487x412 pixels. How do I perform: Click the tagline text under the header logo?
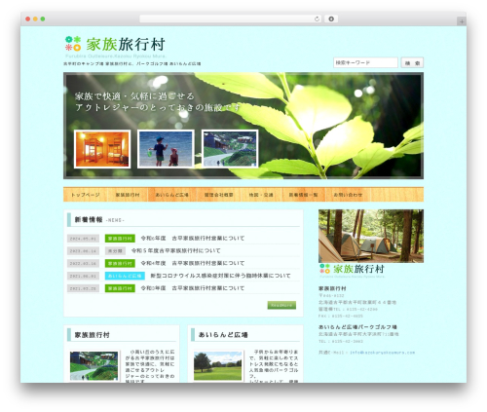[x=132, y=64]
